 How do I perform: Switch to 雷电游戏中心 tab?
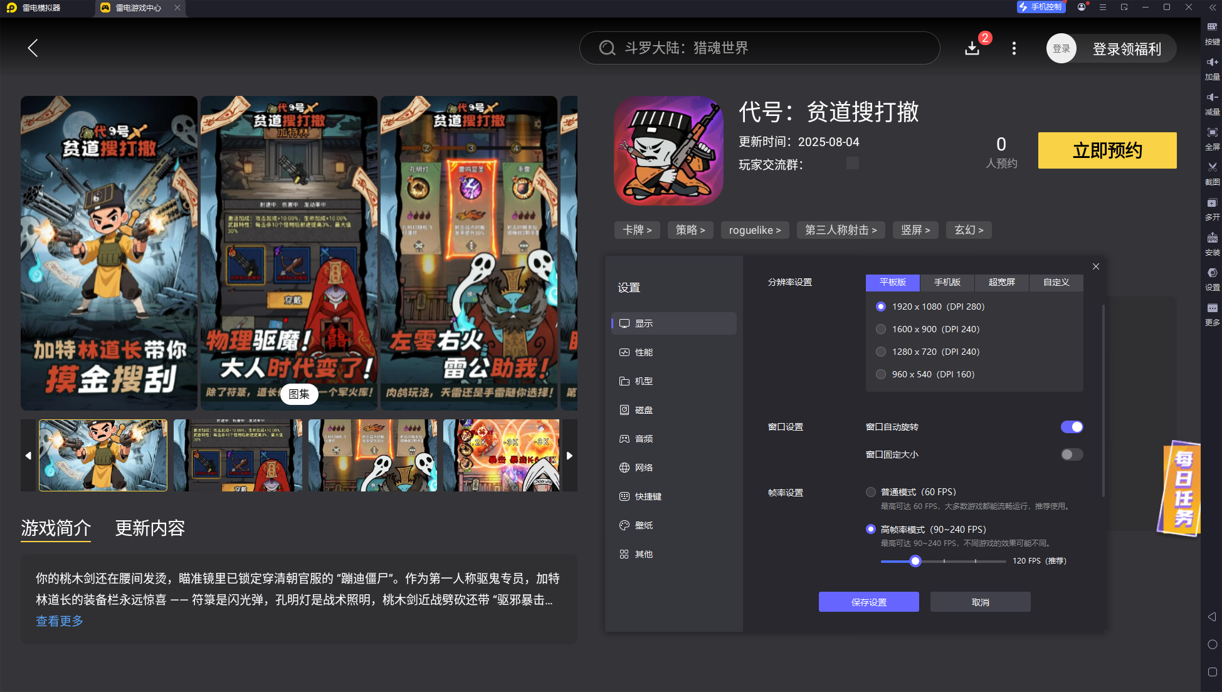[139, 8]
